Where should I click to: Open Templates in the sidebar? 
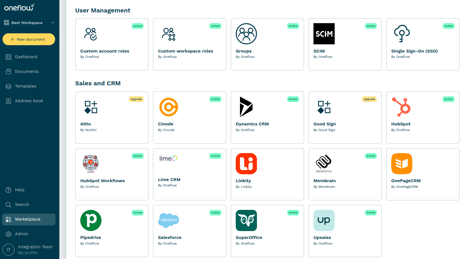point(29,86)
